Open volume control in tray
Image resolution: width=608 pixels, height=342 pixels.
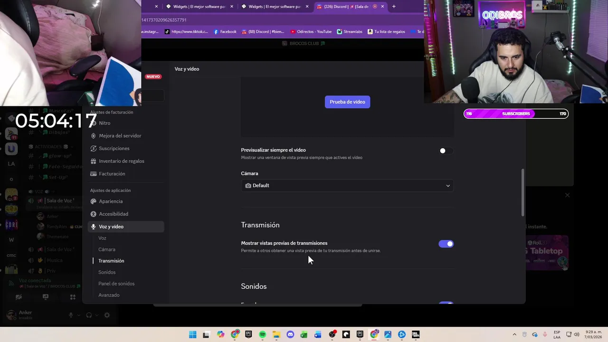(x=577, y=334)
